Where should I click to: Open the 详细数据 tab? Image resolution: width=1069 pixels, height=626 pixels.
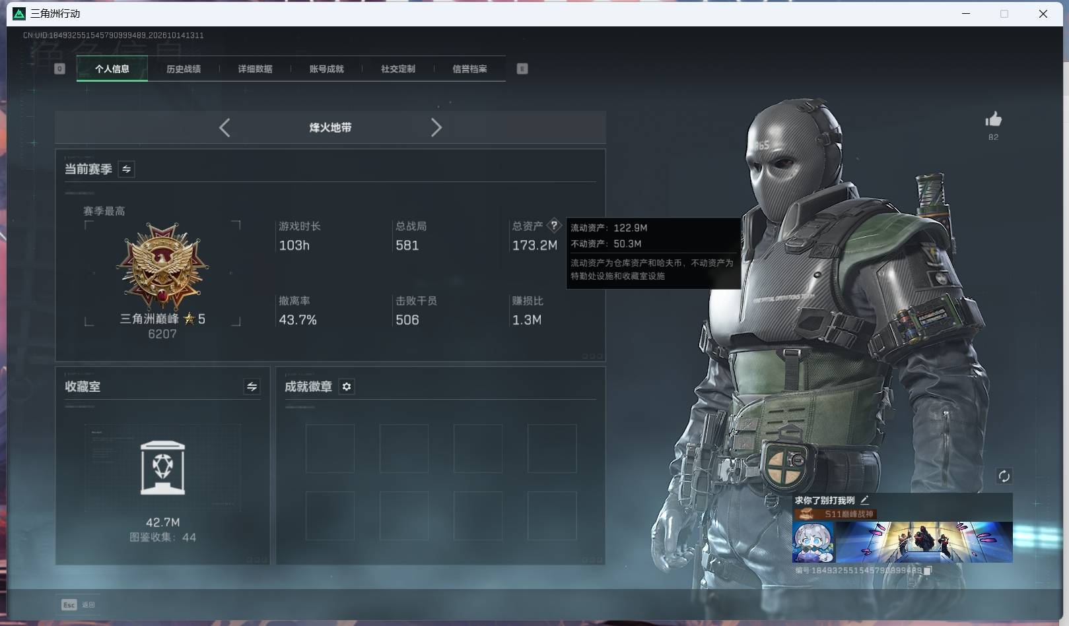tap(255, 69)
